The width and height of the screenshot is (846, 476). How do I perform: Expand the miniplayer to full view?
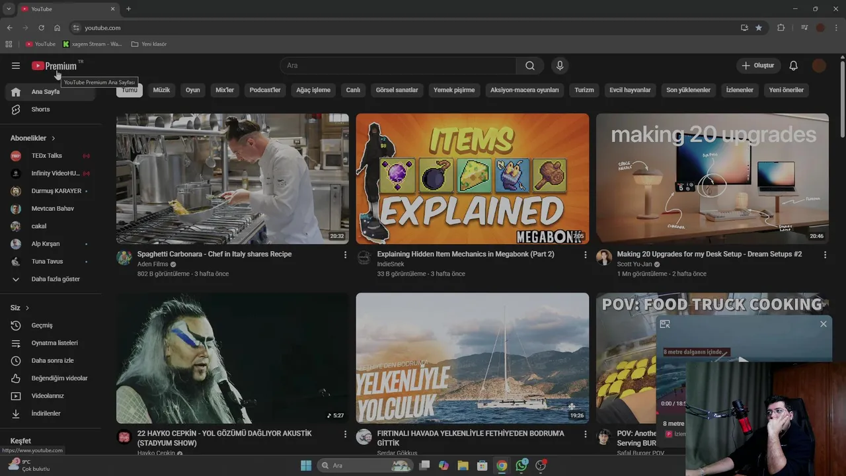pos(665,324)
